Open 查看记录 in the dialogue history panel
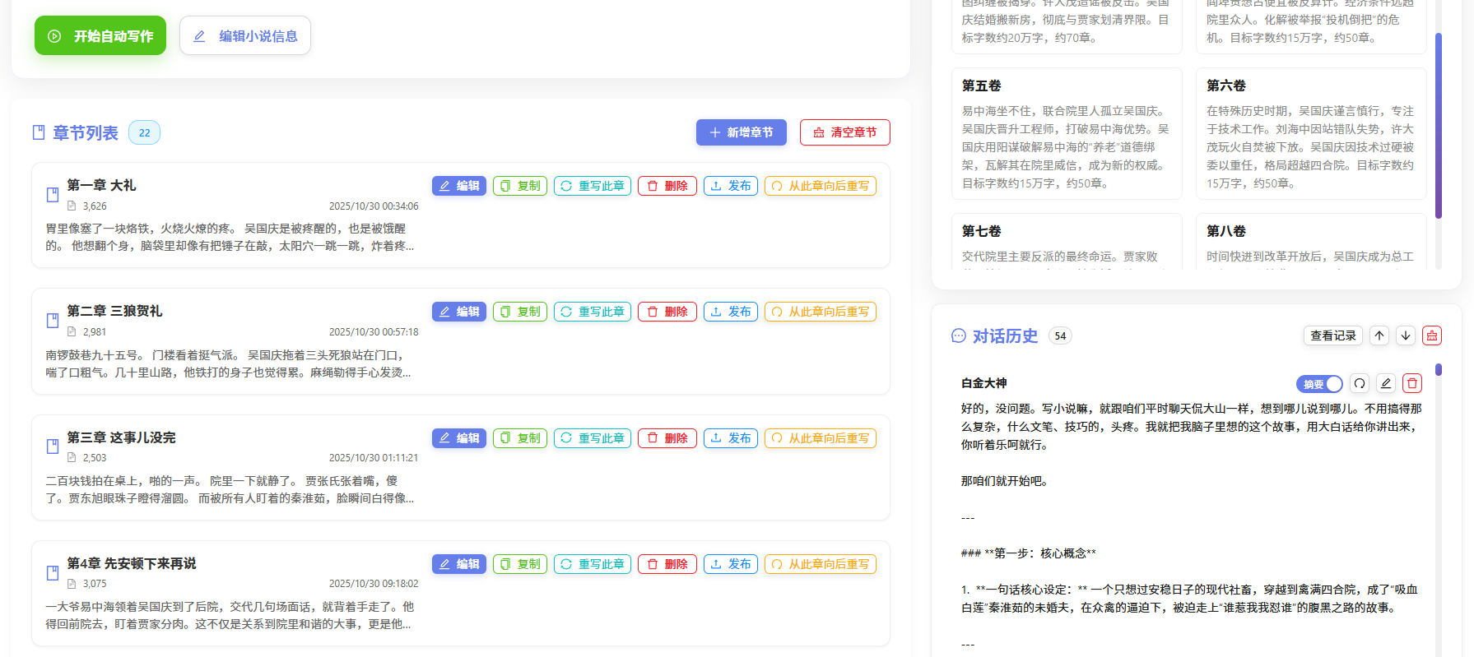Screen dimensions: 1474x657 tap(1333, 335)
